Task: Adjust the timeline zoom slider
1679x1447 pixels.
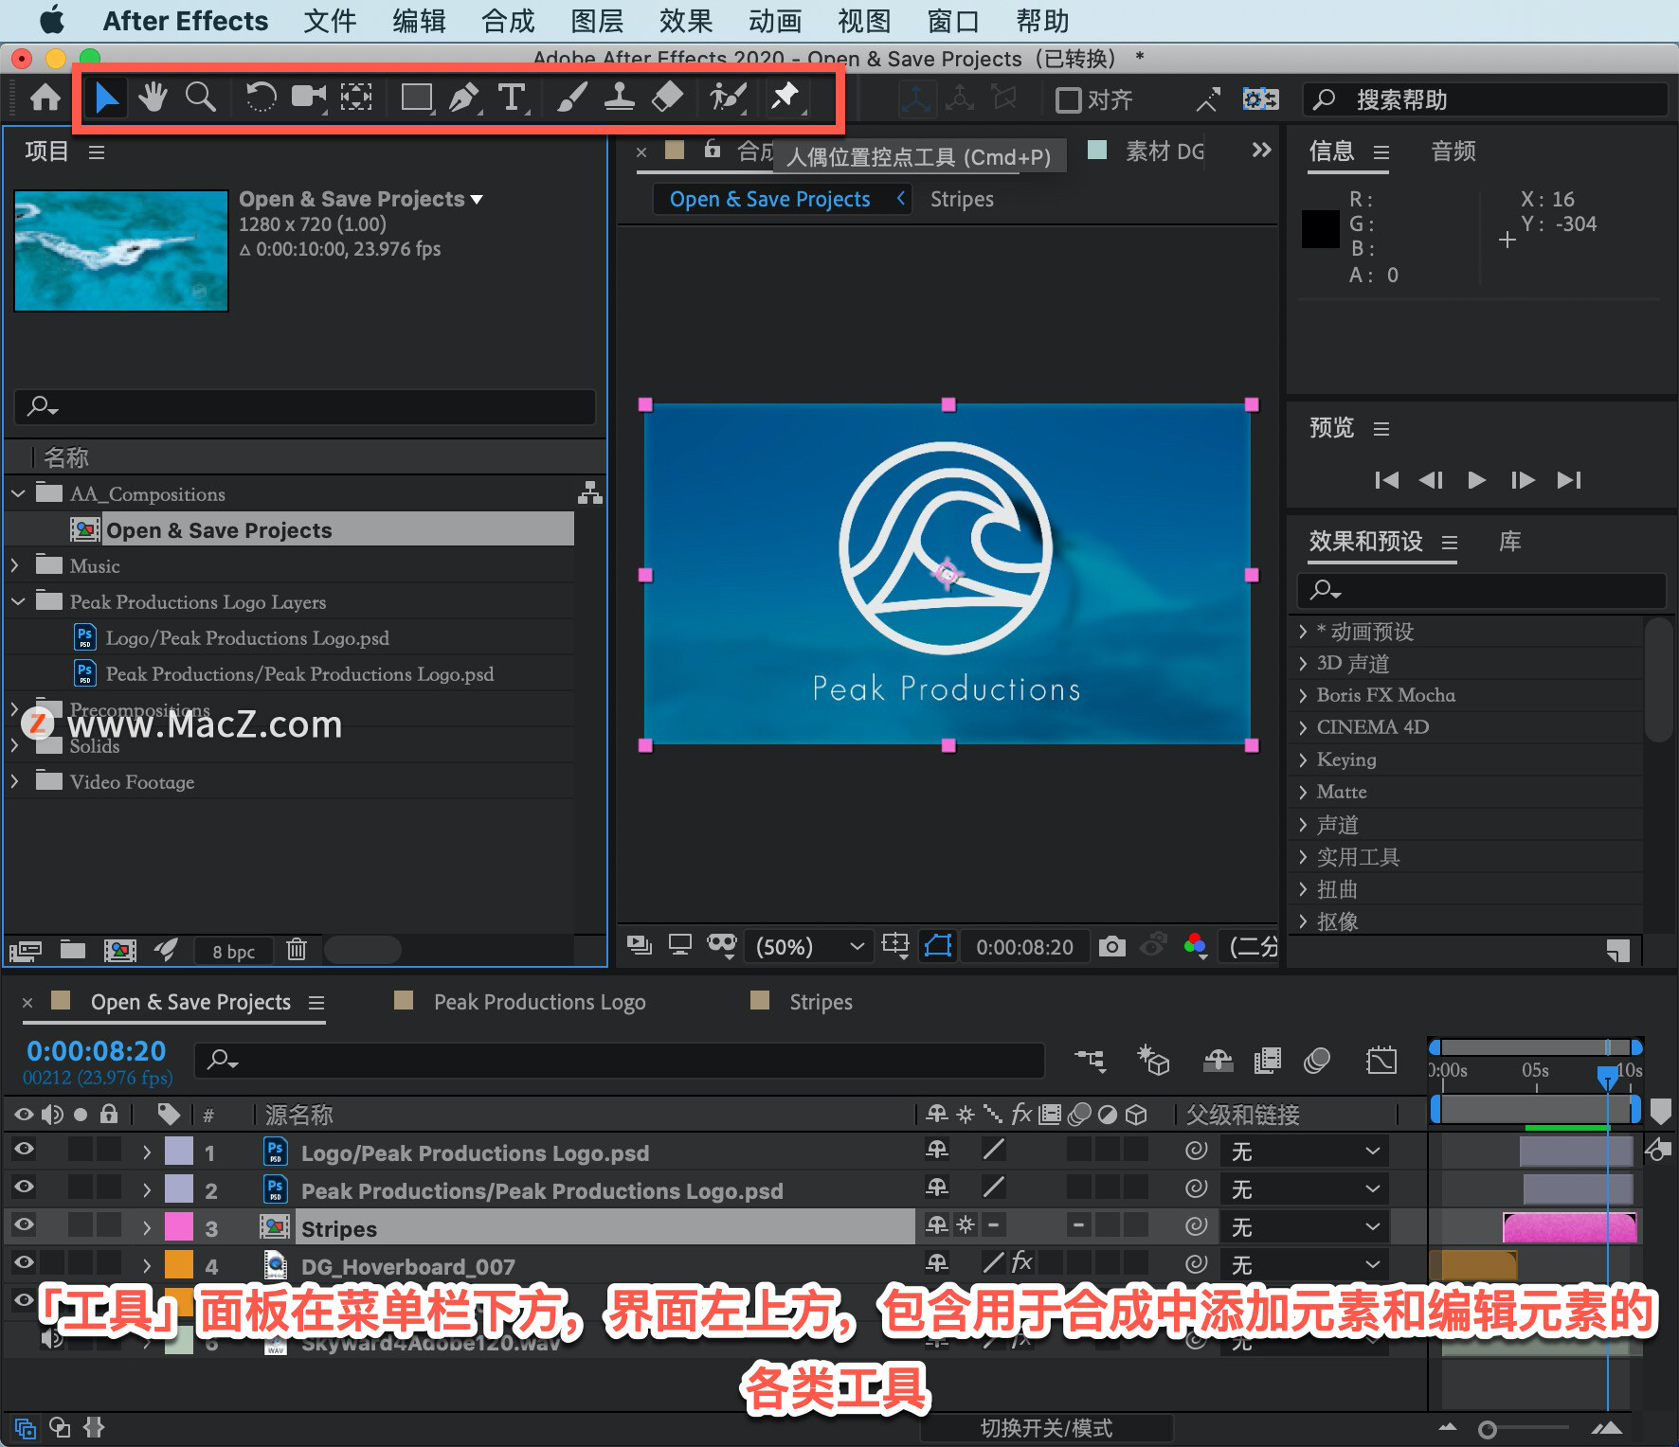Action: tap(1488, 1430)
